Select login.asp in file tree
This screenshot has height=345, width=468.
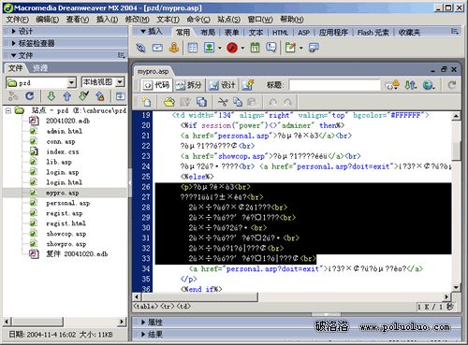tap(63, 172)
